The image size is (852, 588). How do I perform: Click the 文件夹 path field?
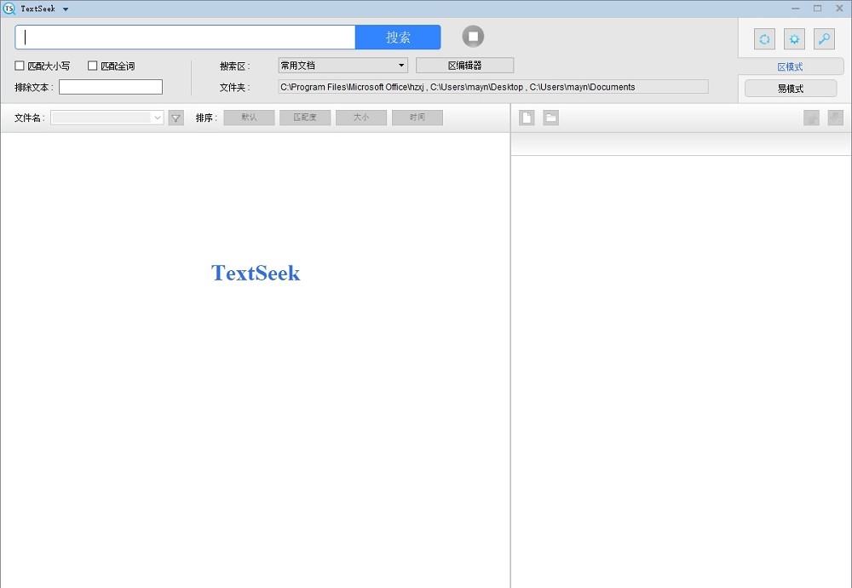(493, 87)
